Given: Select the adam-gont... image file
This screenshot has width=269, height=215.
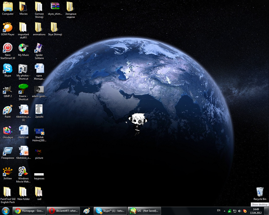Looking at the screenshot, I should tap(39, 91).
